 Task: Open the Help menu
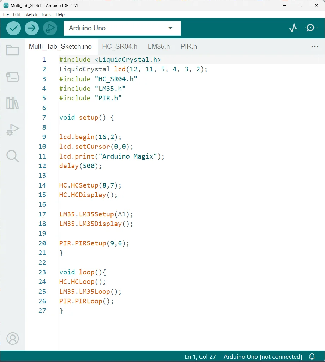(x=60, y=14)
